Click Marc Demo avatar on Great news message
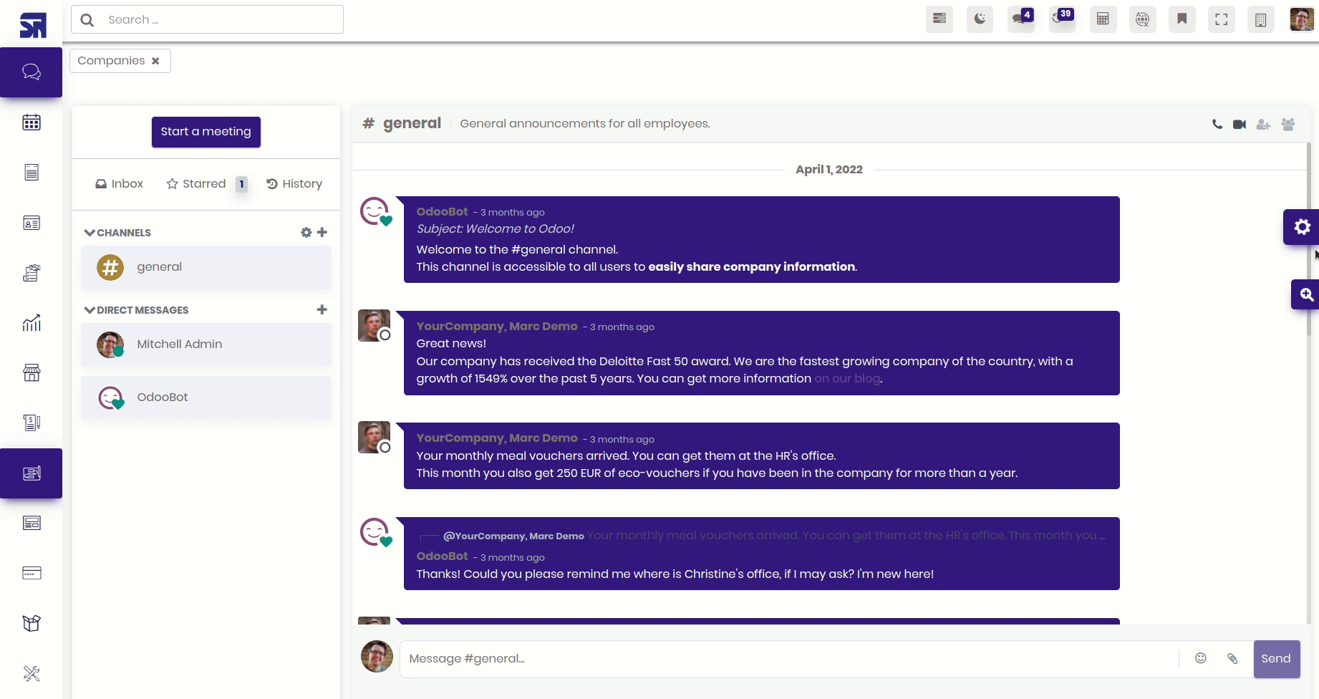This screenshot has height=699, width=1319. click(374, 326)
